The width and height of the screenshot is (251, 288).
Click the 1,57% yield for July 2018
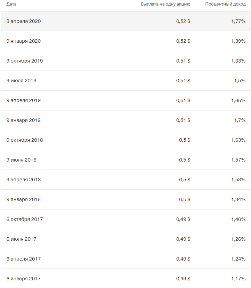(238, 160)
